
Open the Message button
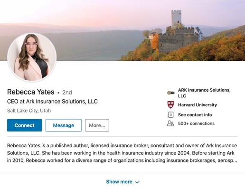[64, 125]
